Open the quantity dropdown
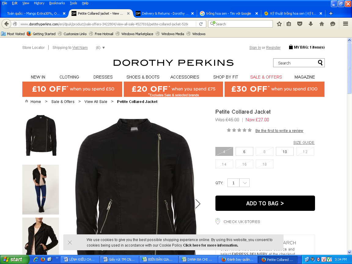The width and height of the screenshot is (352, 264). pyautogui.click(x=244, y=183)
